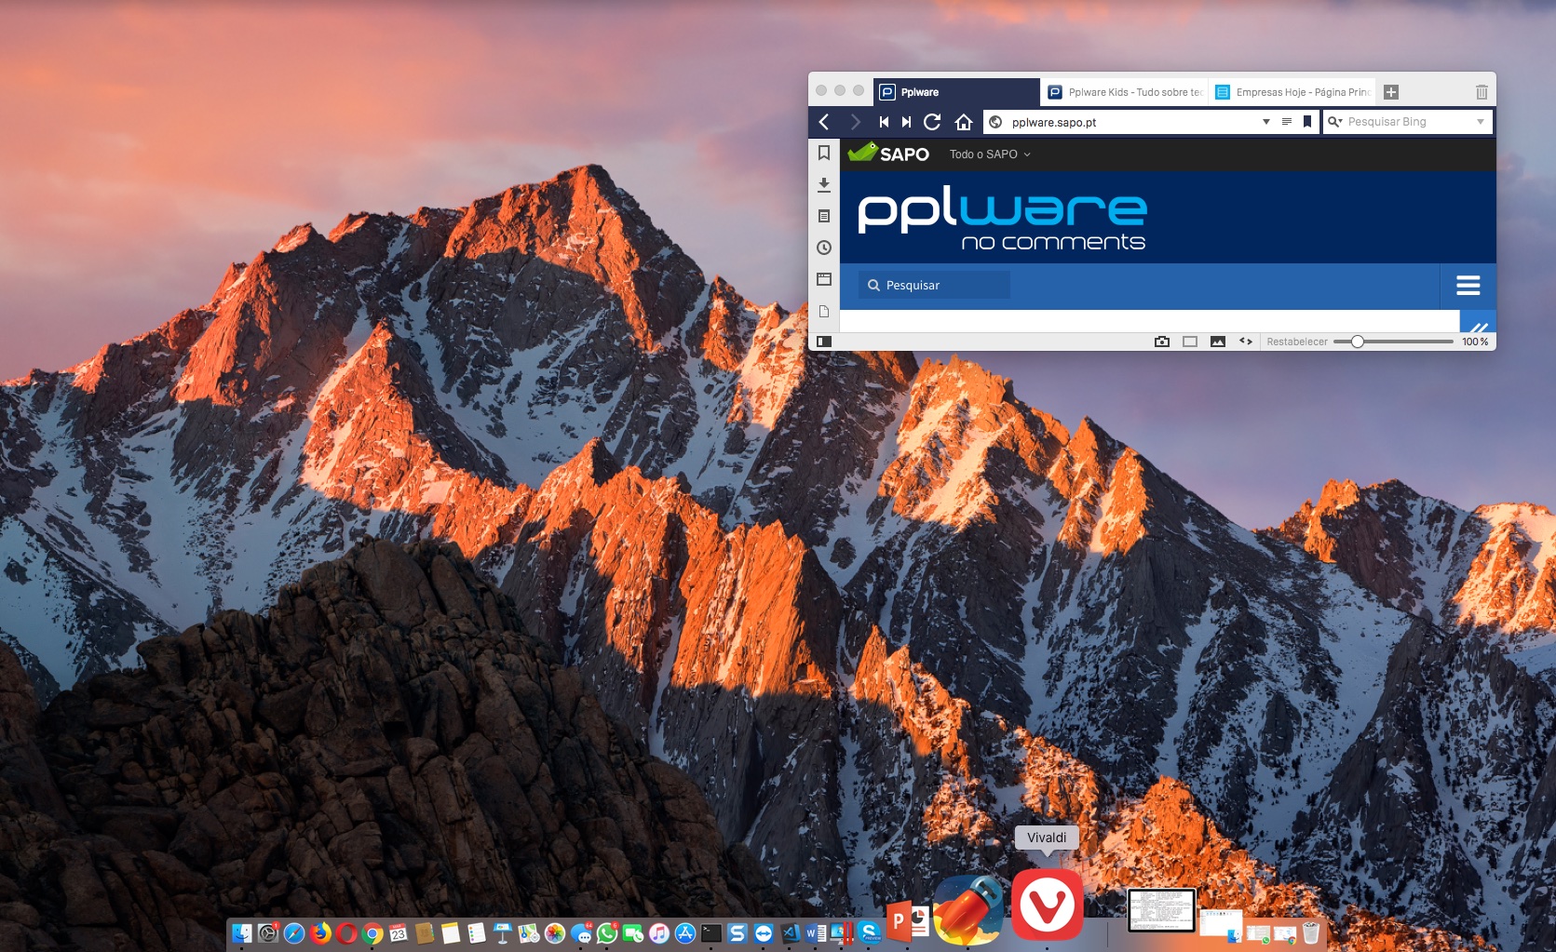Open the Downloads side panel

coord(824,184)
